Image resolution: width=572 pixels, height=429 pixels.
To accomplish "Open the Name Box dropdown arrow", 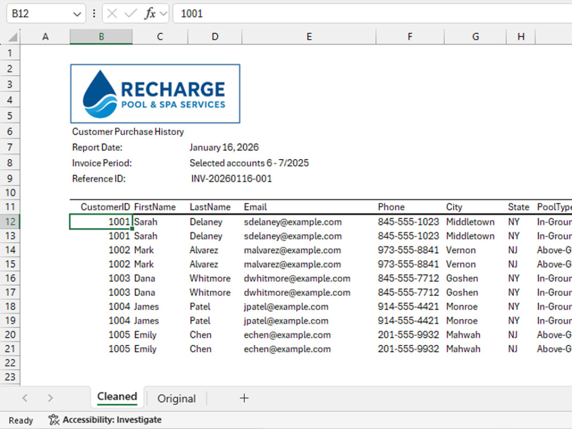I will (x=77, y=14).
